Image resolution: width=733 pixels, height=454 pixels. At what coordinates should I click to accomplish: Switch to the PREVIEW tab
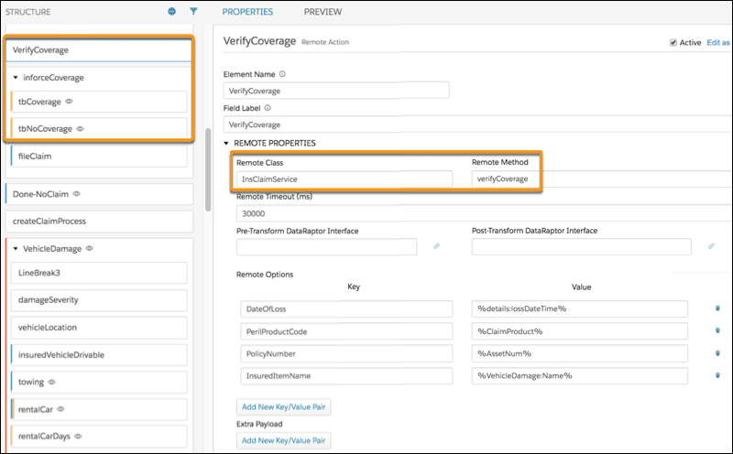[323, 12]
